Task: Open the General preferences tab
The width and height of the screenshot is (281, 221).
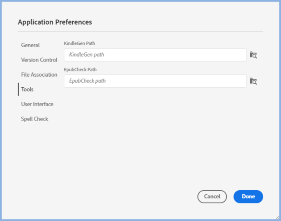Action: point(30,45)
